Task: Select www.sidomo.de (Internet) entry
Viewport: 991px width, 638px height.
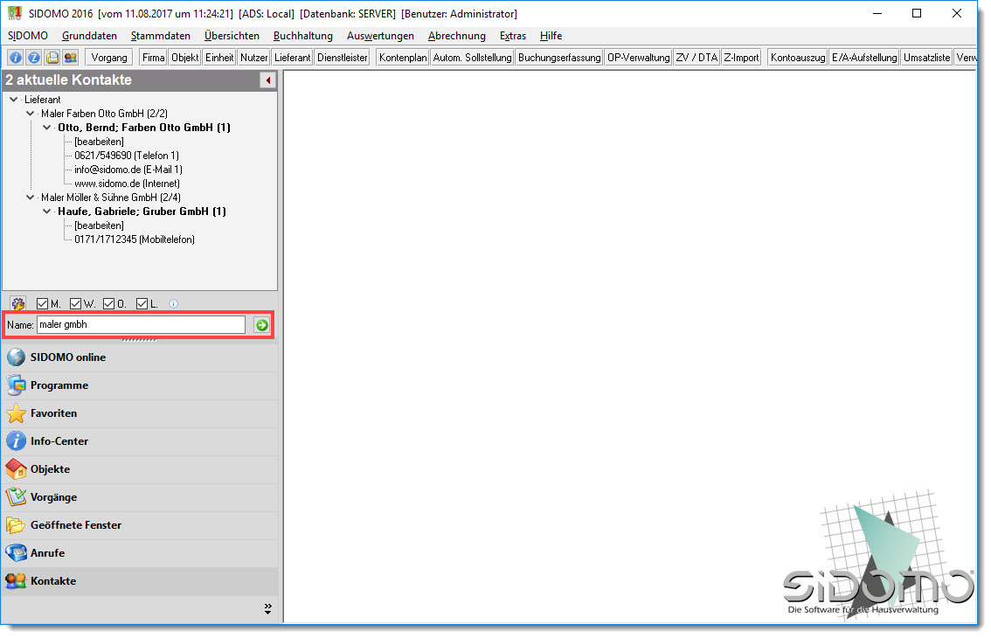Action: pyautogui.click(x=127, y=184)
